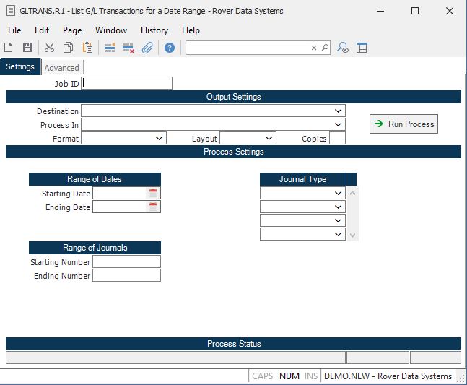Select the Cut scissors icon
The image size is (467, 385).
pyautogui.click(x=49, y=48)
